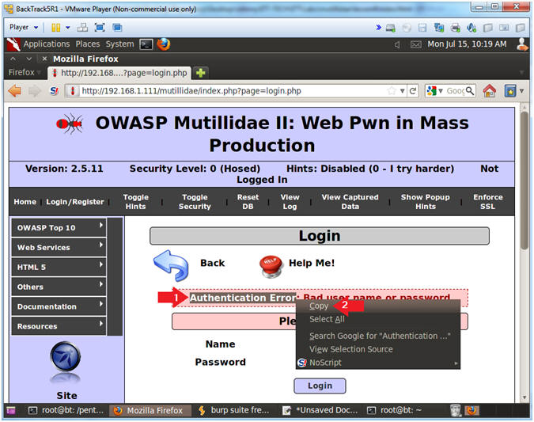
Task: Click the Login submit button
Action: coord(320,386)
